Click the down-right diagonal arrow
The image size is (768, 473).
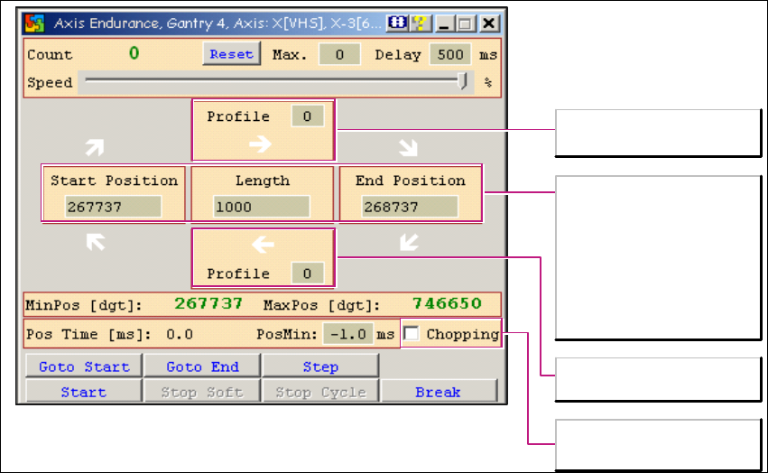click(x=408, y=147)
